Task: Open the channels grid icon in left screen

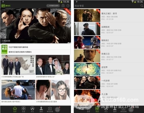Action: 24,109
